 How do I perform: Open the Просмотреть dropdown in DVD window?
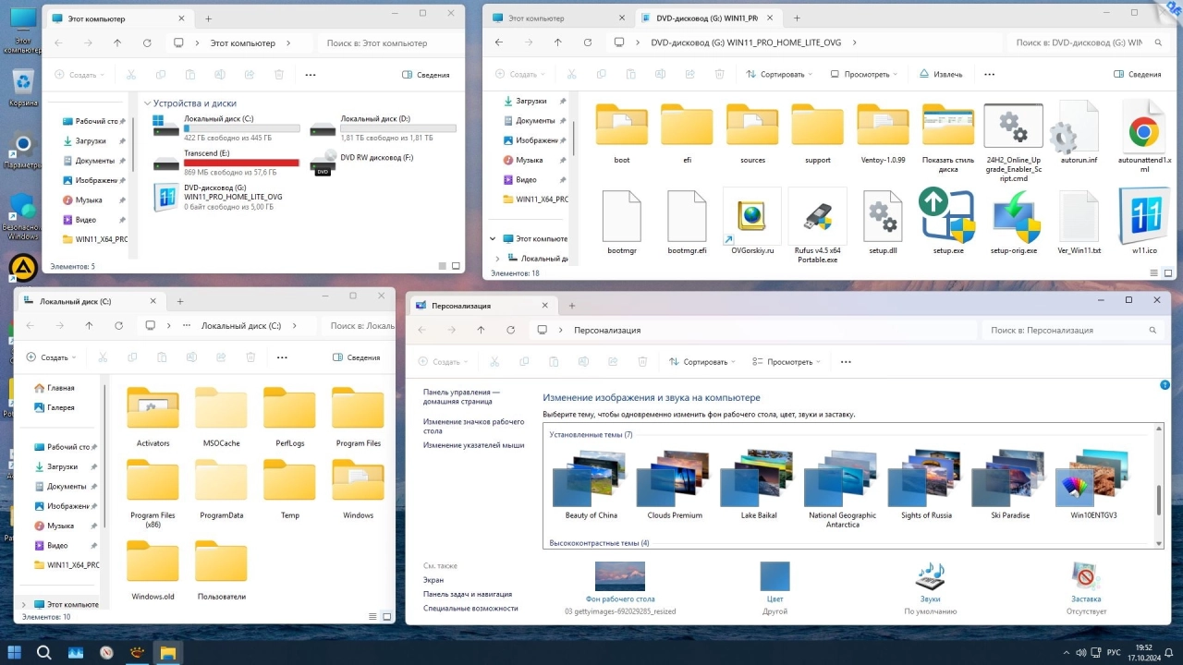coord(864,74)
